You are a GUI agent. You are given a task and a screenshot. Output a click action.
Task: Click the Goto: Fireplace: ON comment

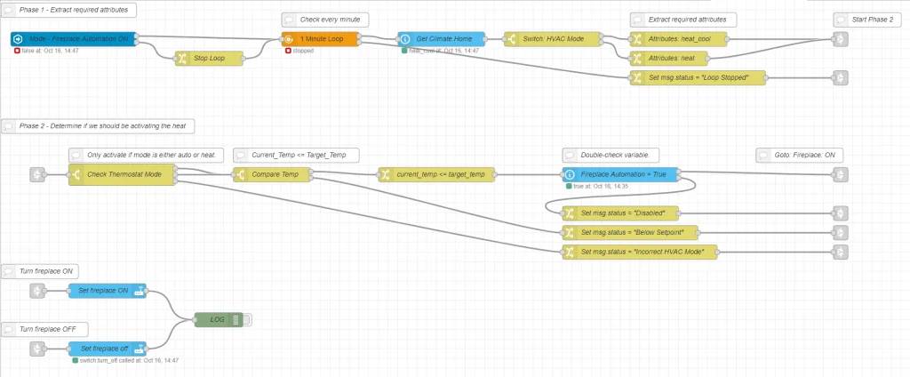[799, 155]
